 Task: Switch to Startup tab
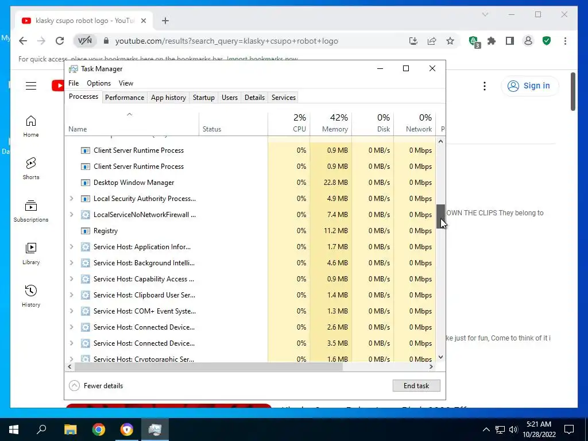click(204, 98)
